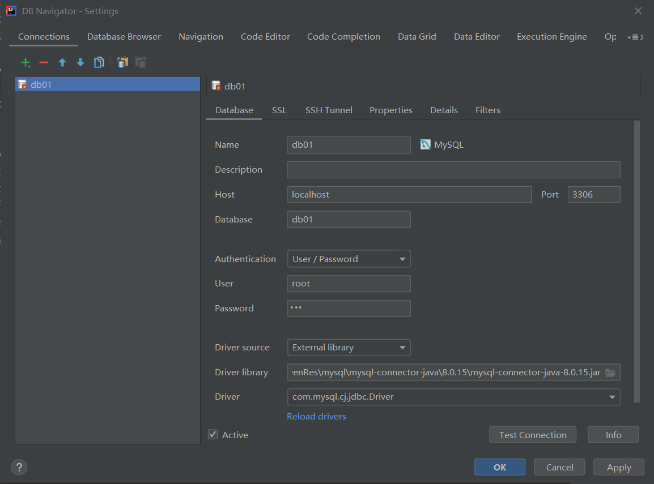Switch to the SSH Tunnel tab

tap(329, 110)
